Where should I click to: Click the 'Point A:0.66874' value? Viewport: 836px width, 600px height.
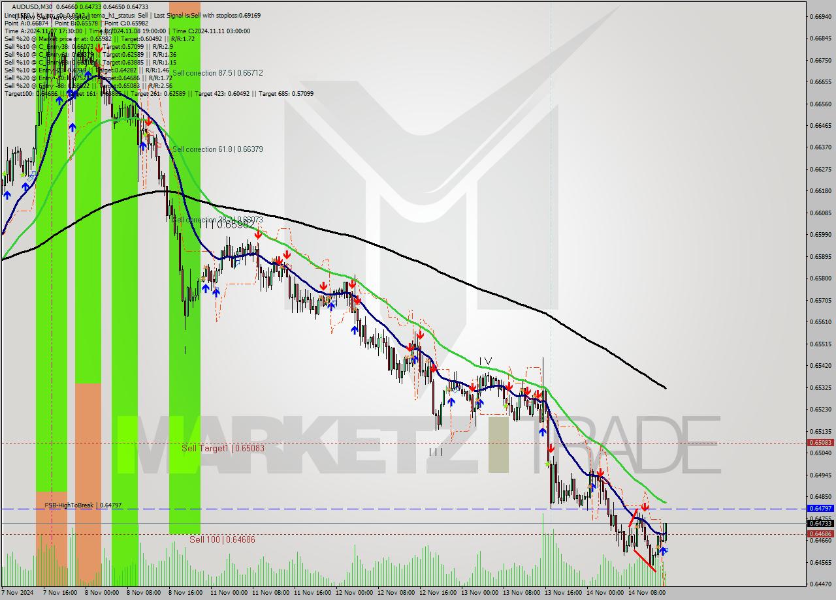(x=27, y=23)
